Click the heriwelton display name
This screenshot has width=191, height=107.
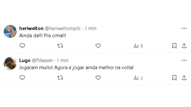(31, 29)
